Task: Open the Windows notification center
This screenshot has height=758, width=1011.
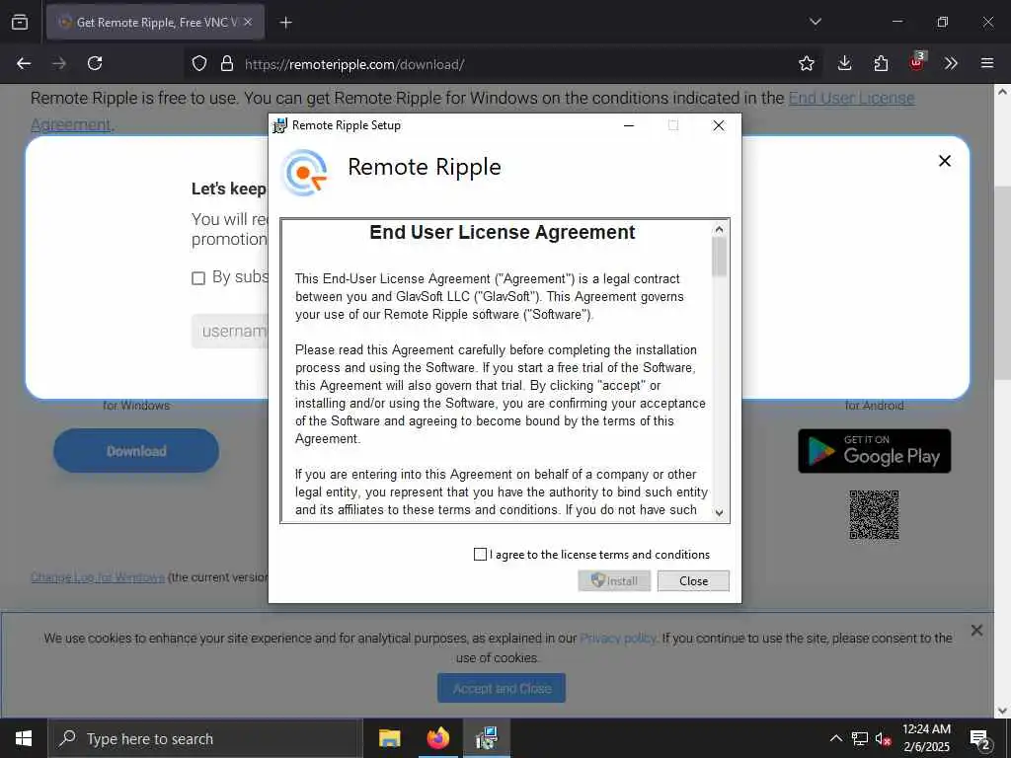Action: click(980, 738)
